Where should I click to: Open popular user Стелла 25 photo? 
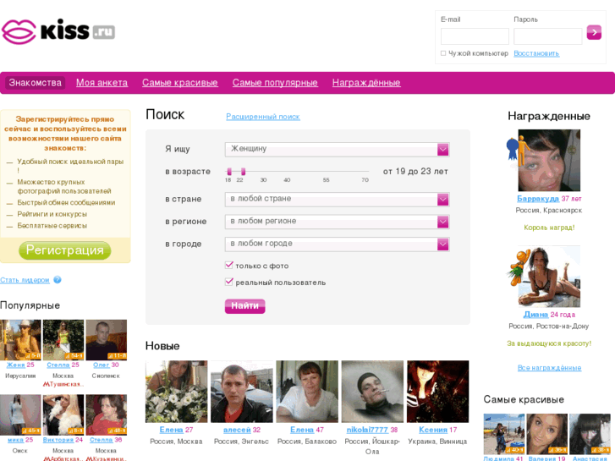point(63,340)
